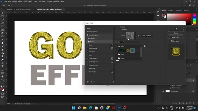The height and width of the screenshot is (111, 198).
Task: Expand the Grass pattern folder
Action: tap(117, 54)
